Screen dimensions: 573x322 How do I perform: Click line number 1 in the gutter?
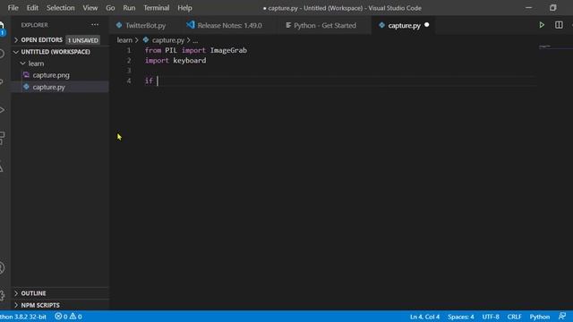pos(129,50)
